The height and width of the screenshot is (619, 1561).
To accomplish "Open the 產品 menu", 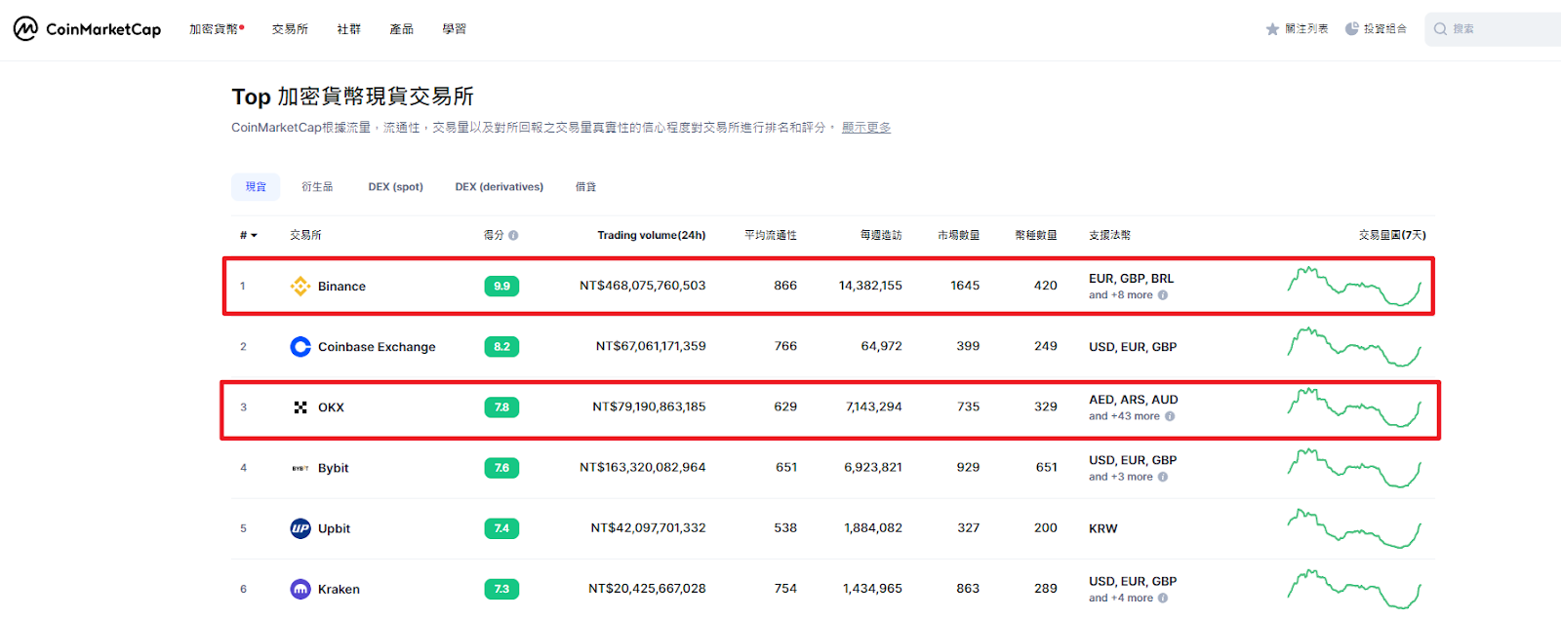I will (402, 29).
